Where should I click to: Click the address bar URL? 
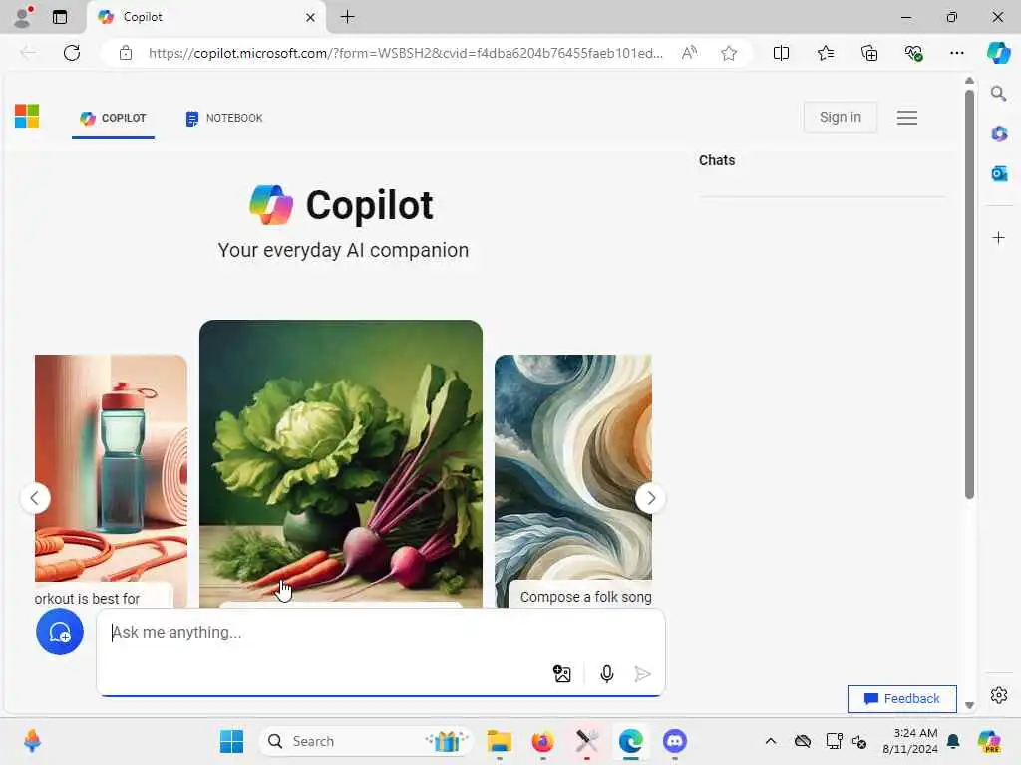click(x=405, y=53)
